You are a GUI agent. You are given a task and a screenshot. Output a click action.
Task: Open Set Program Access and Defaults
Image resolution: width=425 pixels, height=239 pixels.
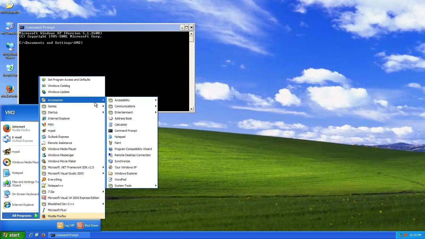(x=73, y=80)
